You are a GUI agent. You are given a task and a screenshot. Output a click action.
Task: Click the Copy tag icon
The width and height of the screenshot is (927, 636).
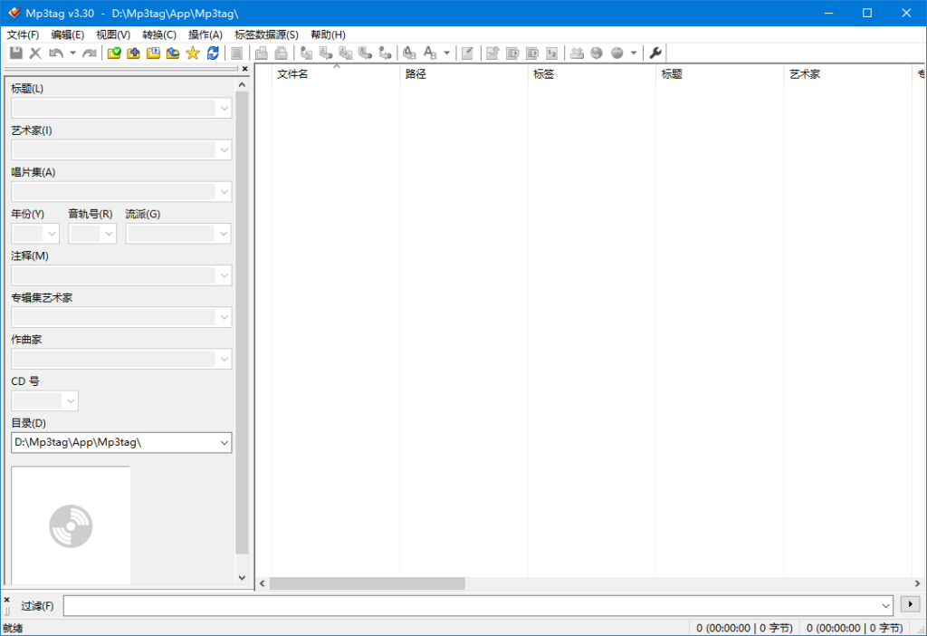[262, 53]
